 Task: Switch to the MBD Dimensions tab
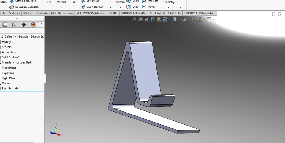point(62,13)
